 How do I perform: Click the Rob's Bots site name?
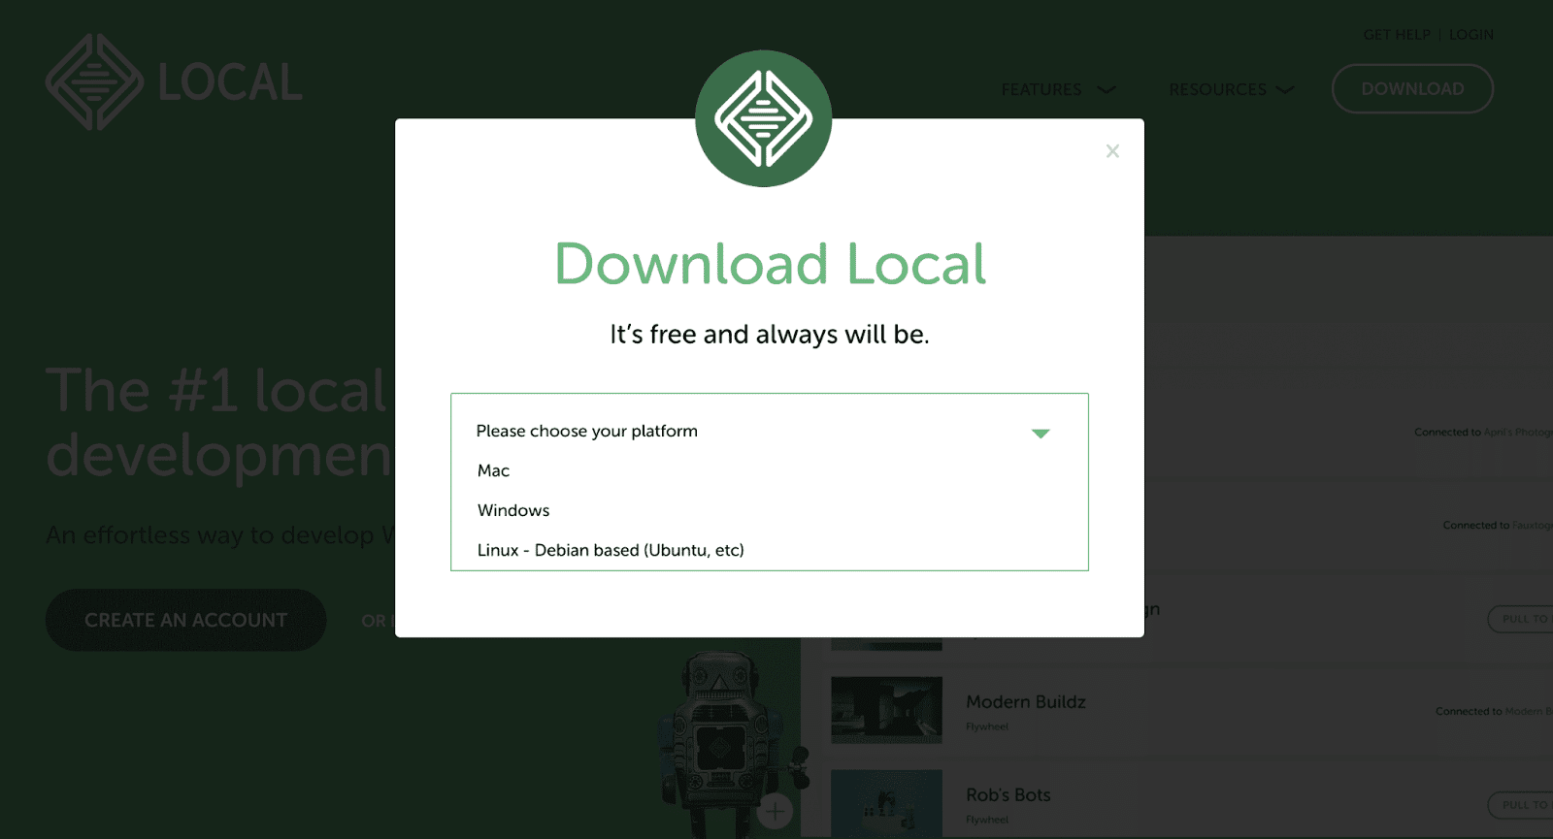click(1008, 794)
